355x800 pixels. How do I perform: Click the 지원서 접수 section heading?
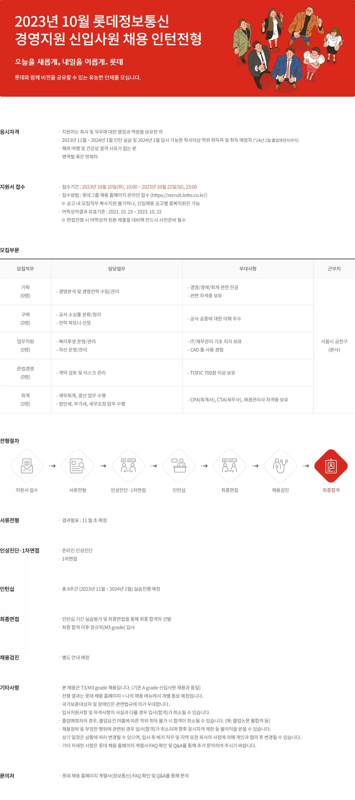coord(12,187)
